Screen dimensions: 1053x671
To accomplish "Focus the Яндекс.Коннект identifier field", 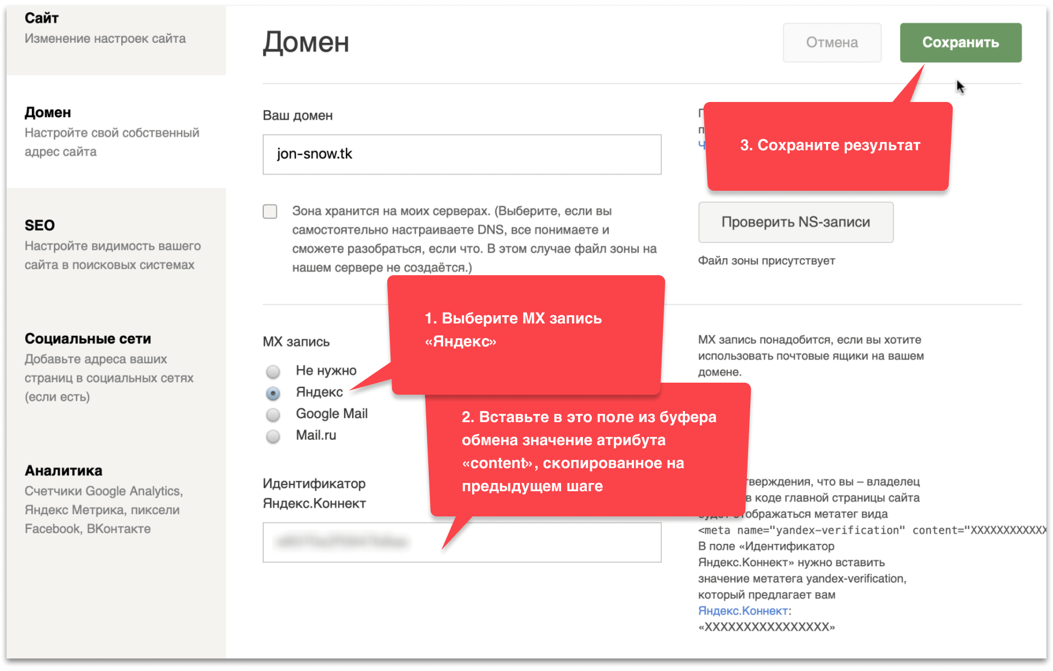I will (548, 542).
